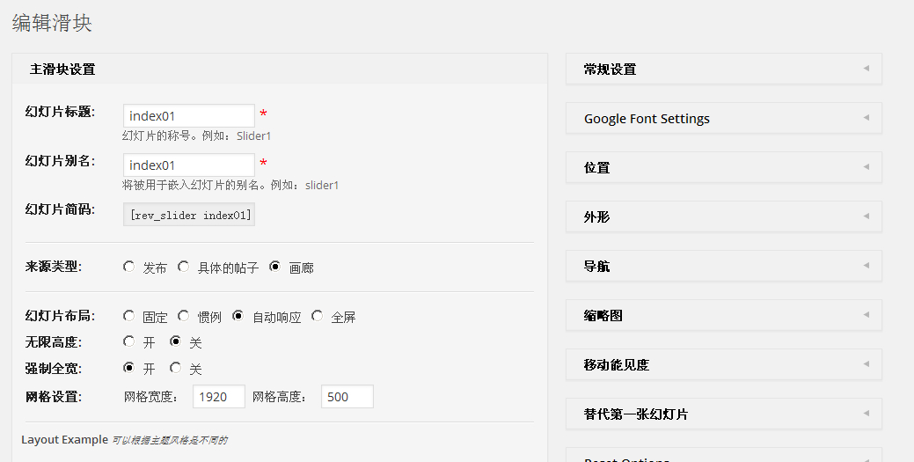Select 发布 as source type
The width and height of the screenshot is (914, 462).
(129, 267)
